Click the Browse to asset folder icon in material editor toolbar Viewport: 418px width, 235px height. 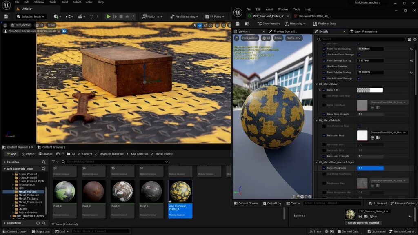click(247, 24)
